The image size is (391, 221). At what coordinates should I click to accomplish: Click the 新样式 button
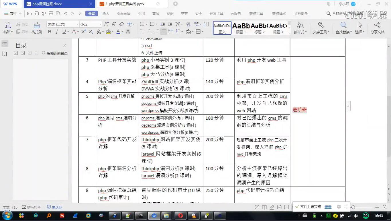pos(300,28)
